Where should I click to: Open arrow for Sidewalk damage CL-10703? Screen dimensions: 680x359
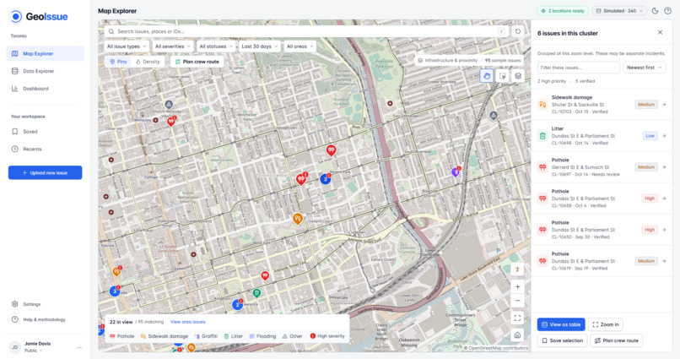click(x=664, y=105)
